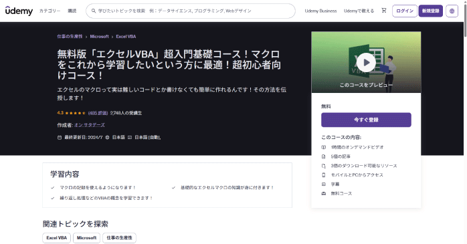This screenshot has width=467, height=244.
Task: Open the Udemyで教える link
Action: (x=359, y=11)
